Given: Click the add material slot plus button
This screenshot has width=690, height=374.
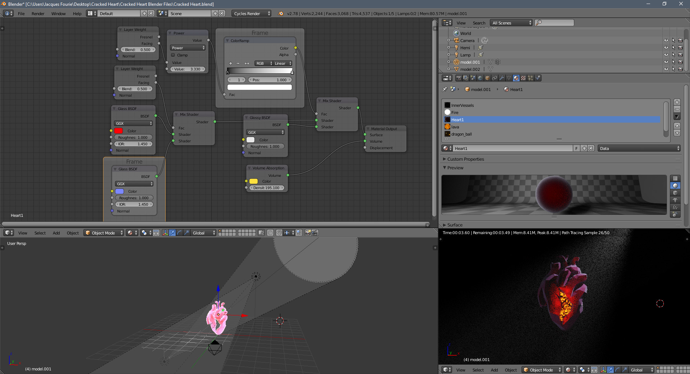Looking at the screenshot, I should (x=677, y=102).
